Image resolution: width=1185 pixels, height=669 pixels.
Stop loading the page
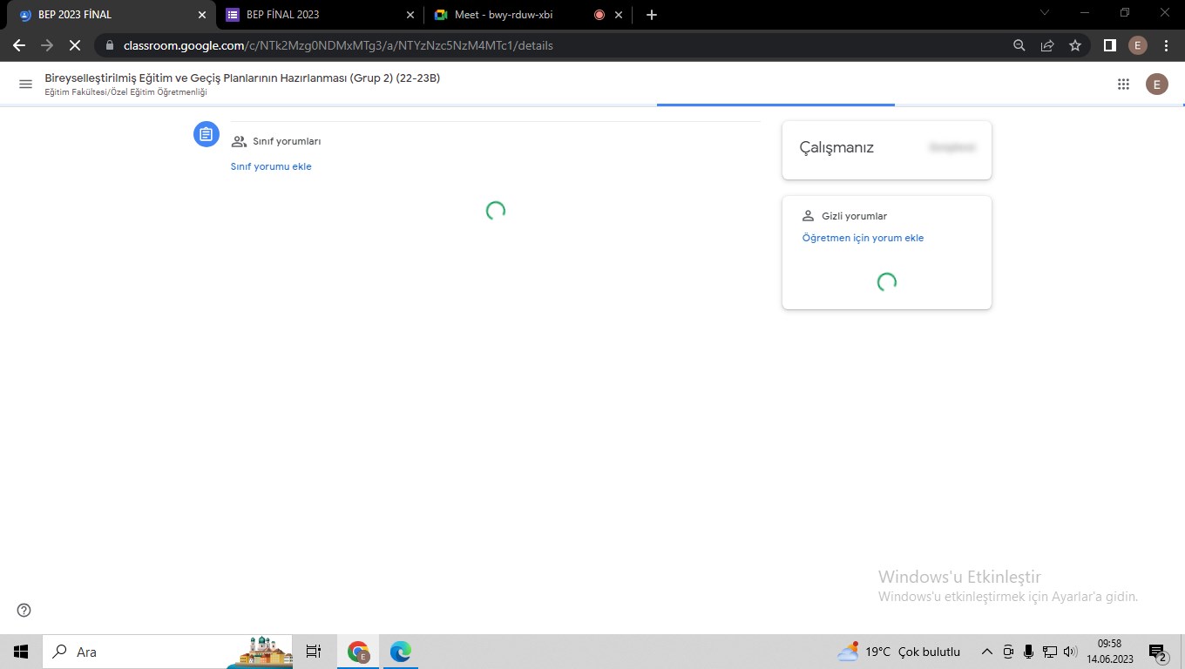coord(75,45)
